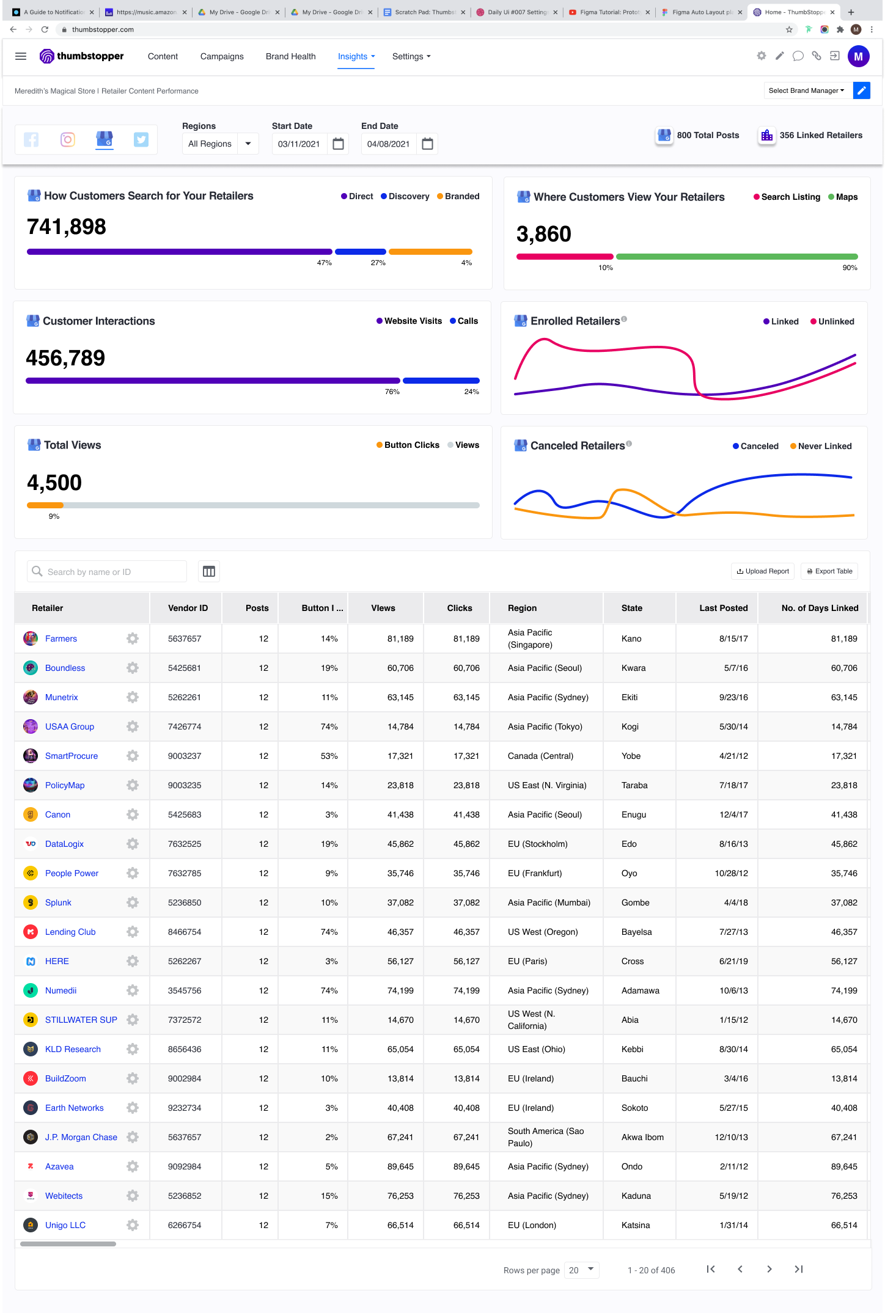This screenshot has width=885, height=1313.
Task: Click info icon next to Canceled Retailers
Action: pyautogui.click(x=629, y=443)
